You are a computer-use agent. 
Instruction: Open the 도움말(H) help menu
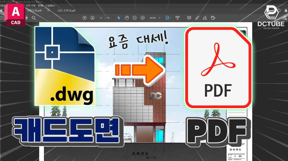tap(50, 6)
